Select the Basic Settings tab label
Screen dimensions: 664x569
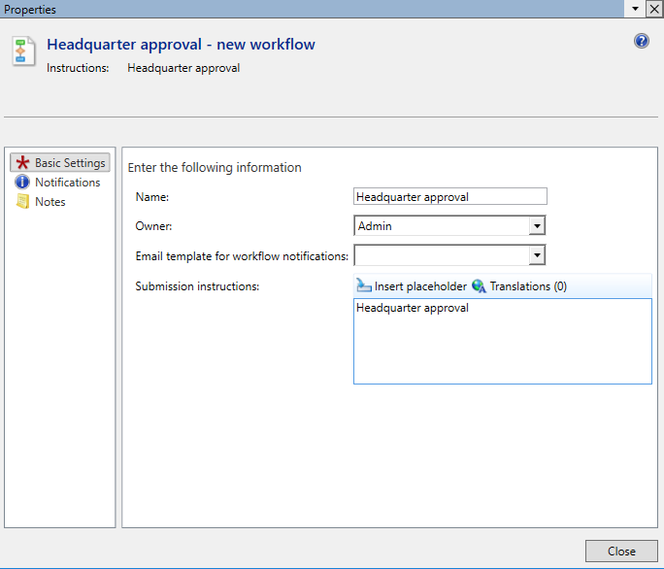70,163
